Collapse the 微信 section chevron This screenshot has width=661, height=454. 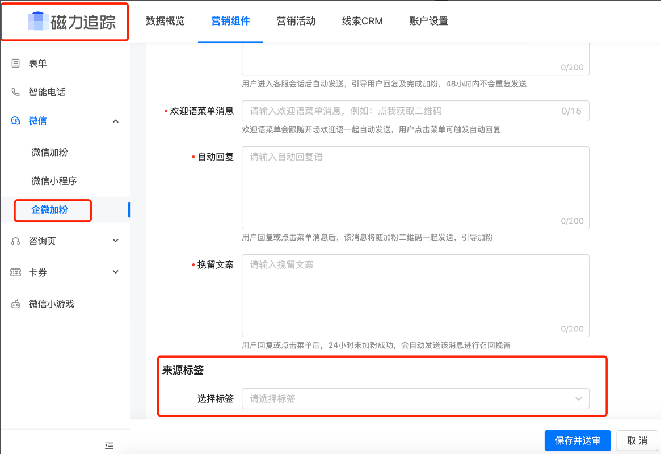click(115, 120)
